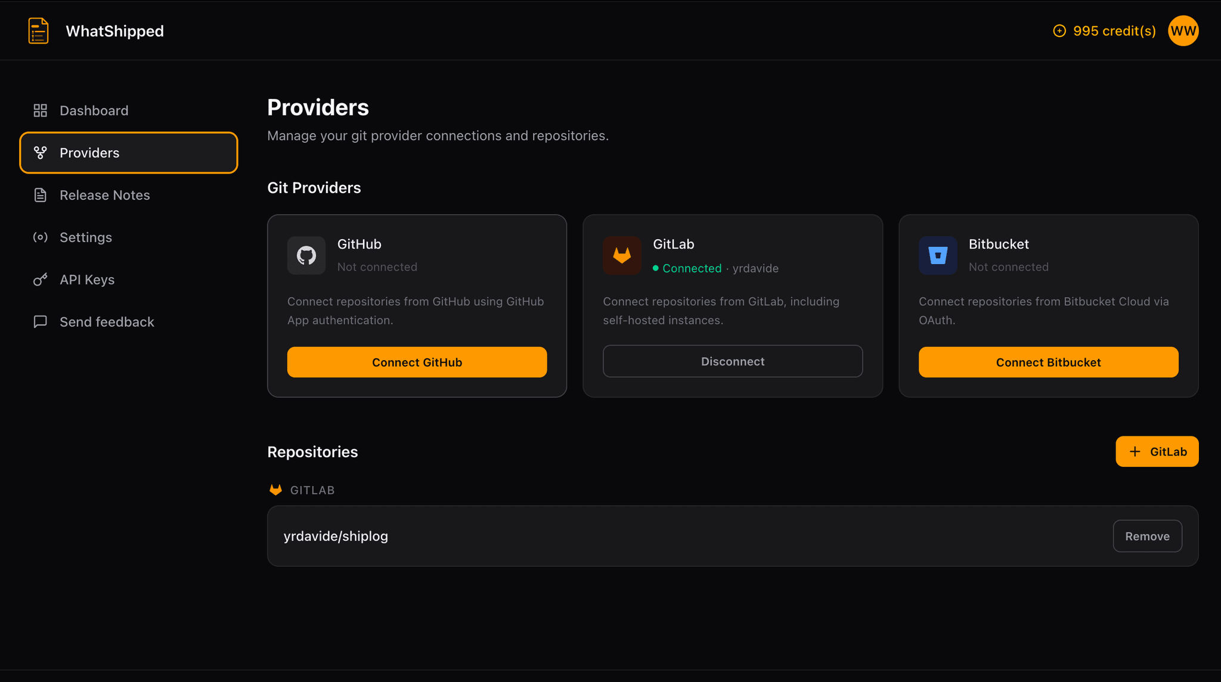This screenshot has height=682, width=1221.
Task: Click the API Keys key icon
Action: [x=40, y=280]
